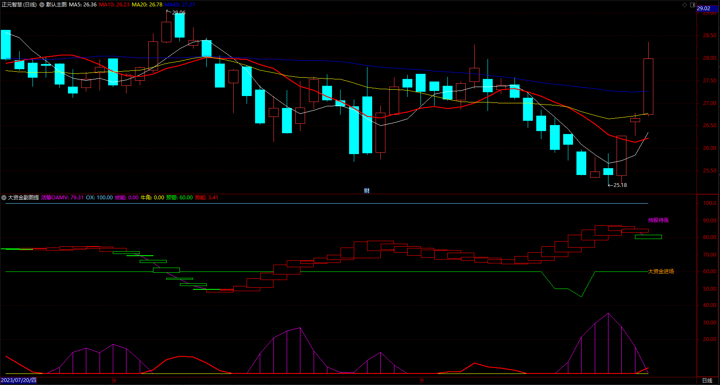The width and height of the screenshot is (720, 385).
Task: Click the OX: 100.00 value label
Action: coord(99,198)
